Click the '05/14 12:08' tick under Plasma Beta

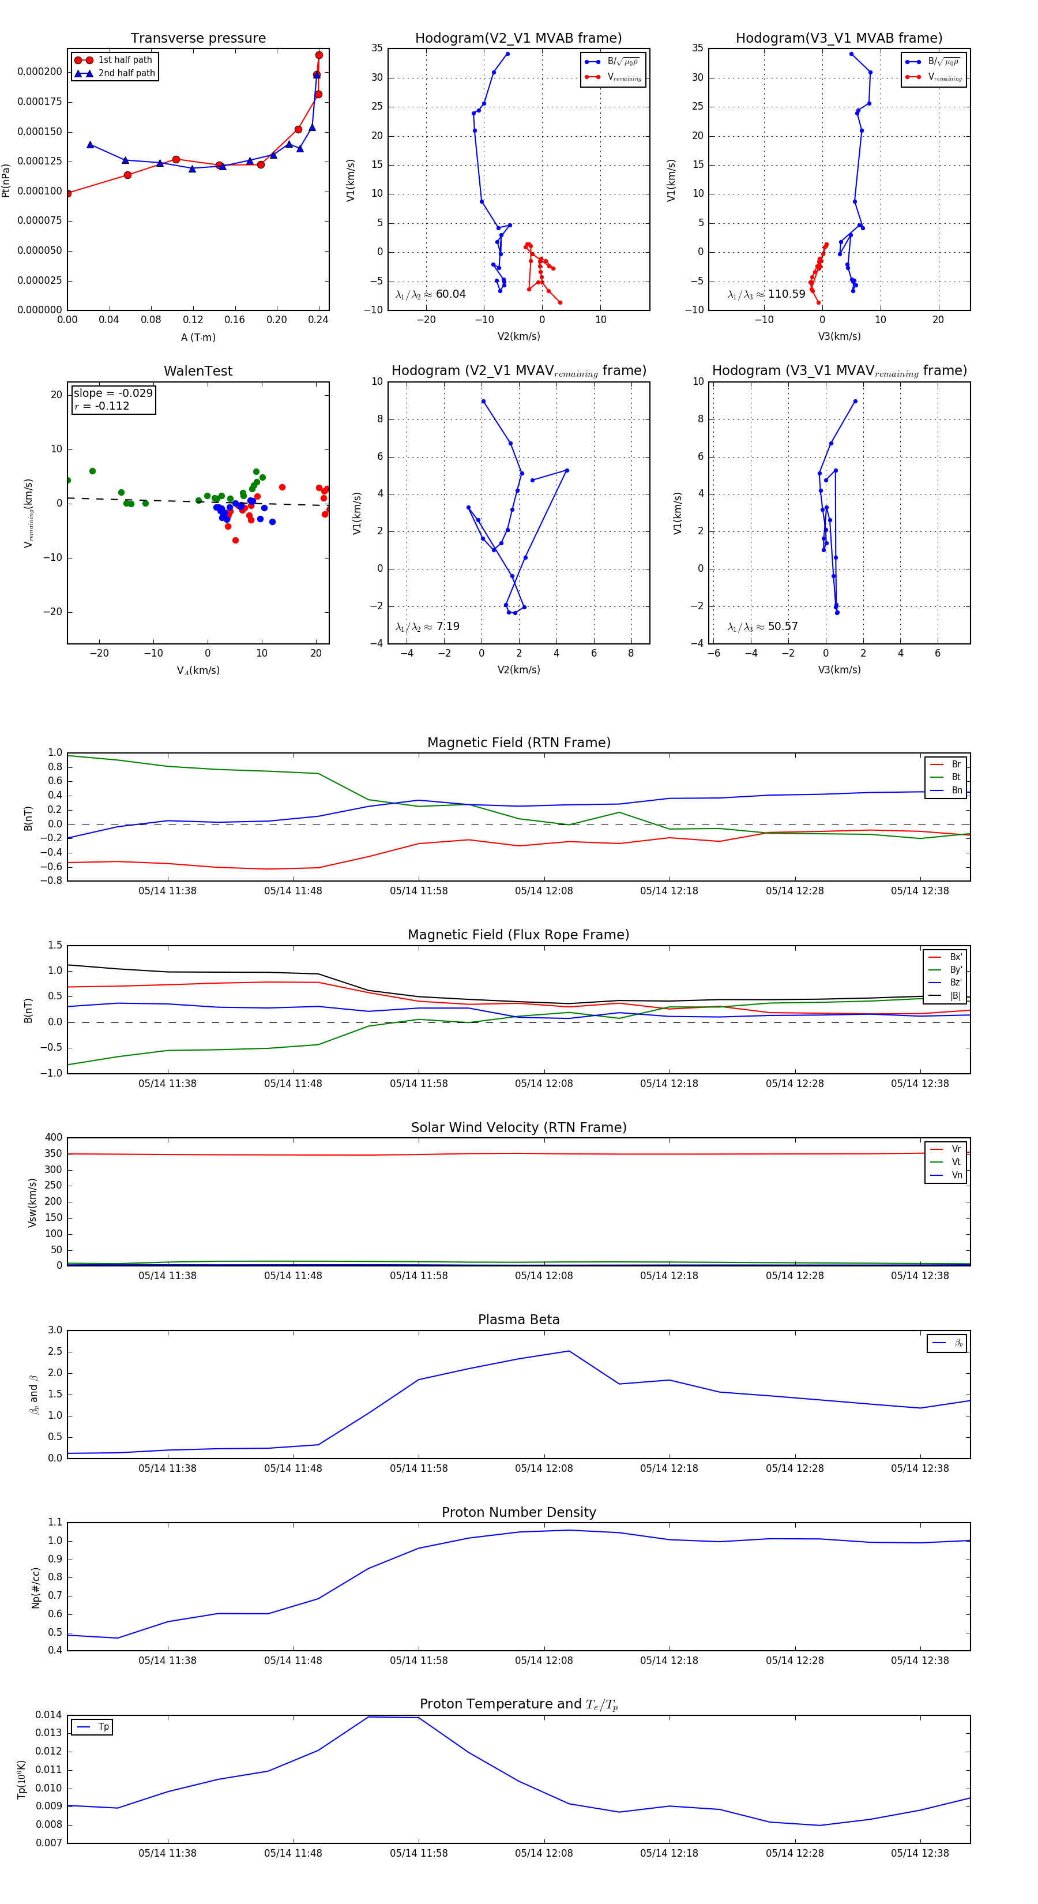544,1468
